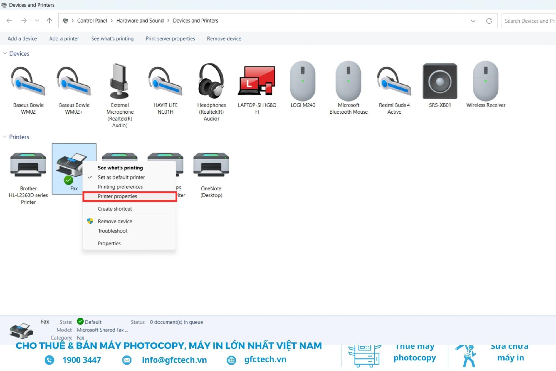The image size is (556, 371).
Task: Click Add a device in toolbar
Action: coord(22,39)
